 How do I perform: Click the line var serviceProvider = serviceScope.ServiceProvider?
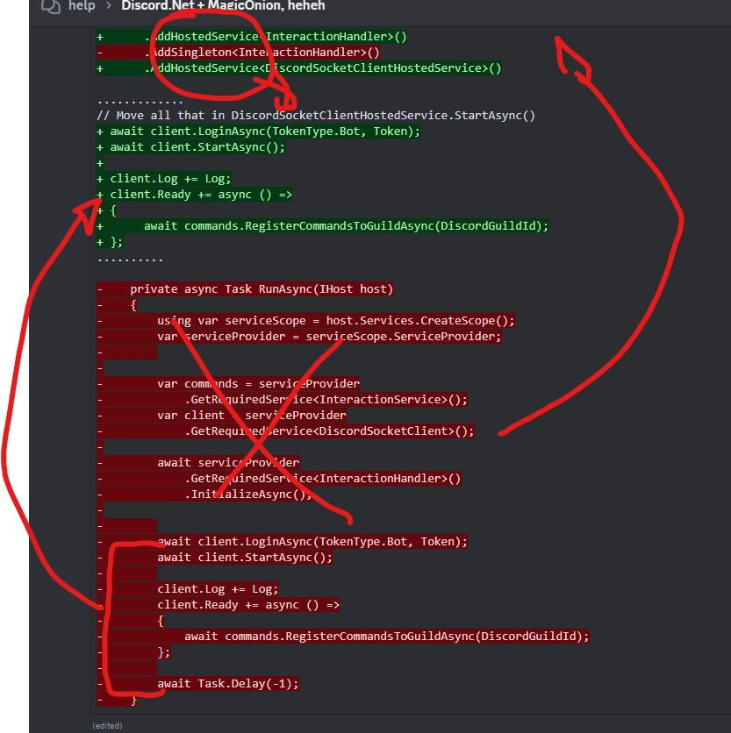tap(299, 337)
